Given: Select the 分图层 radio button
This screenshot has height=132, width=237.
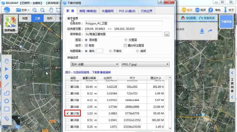Looking at the screenshot, I should click(x=126, y=40).
